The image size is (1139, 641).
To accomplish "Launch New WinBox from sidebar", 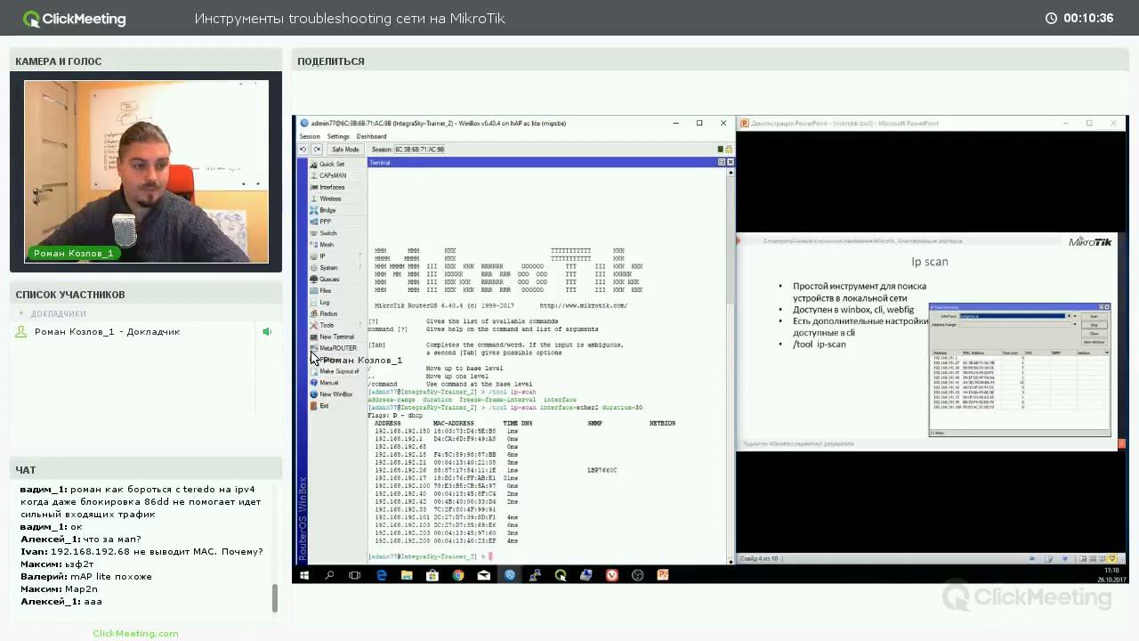I will [335, 394].
